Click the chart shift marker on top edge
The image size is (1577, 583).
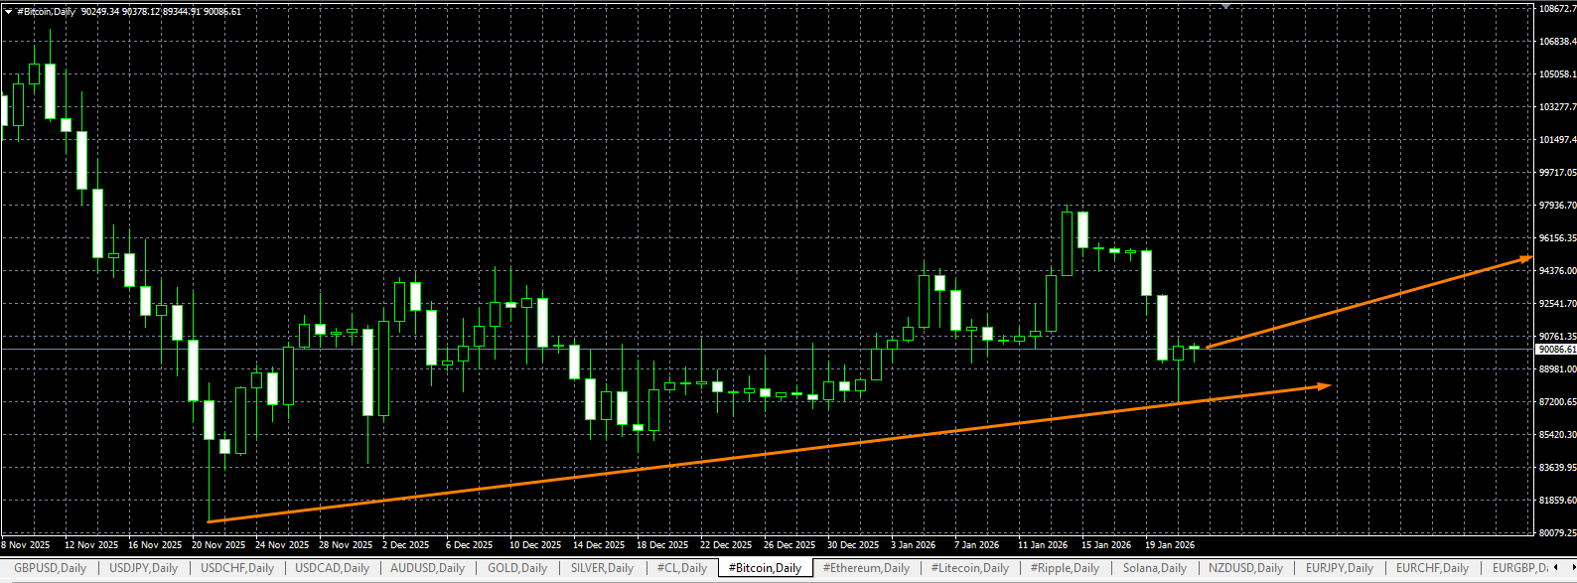tap(1226, 6)
